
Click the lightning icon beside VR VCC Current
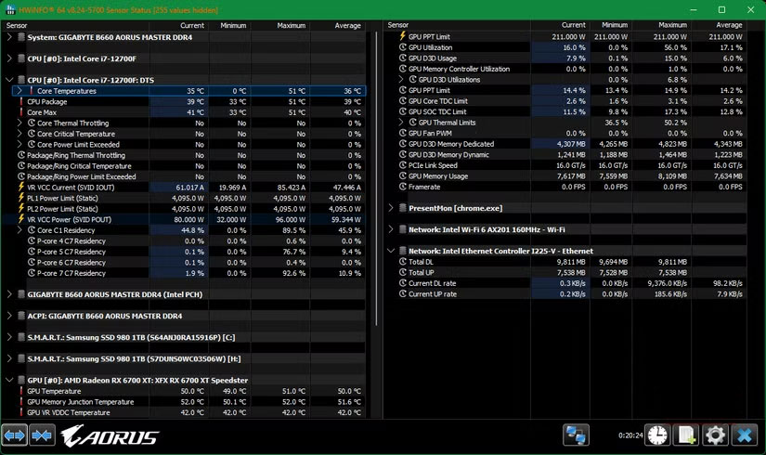tap(21, 188)
